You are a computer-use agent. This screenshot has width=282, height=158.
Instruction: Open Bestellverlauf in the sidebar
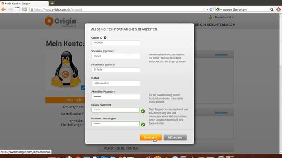coord(72,114)
